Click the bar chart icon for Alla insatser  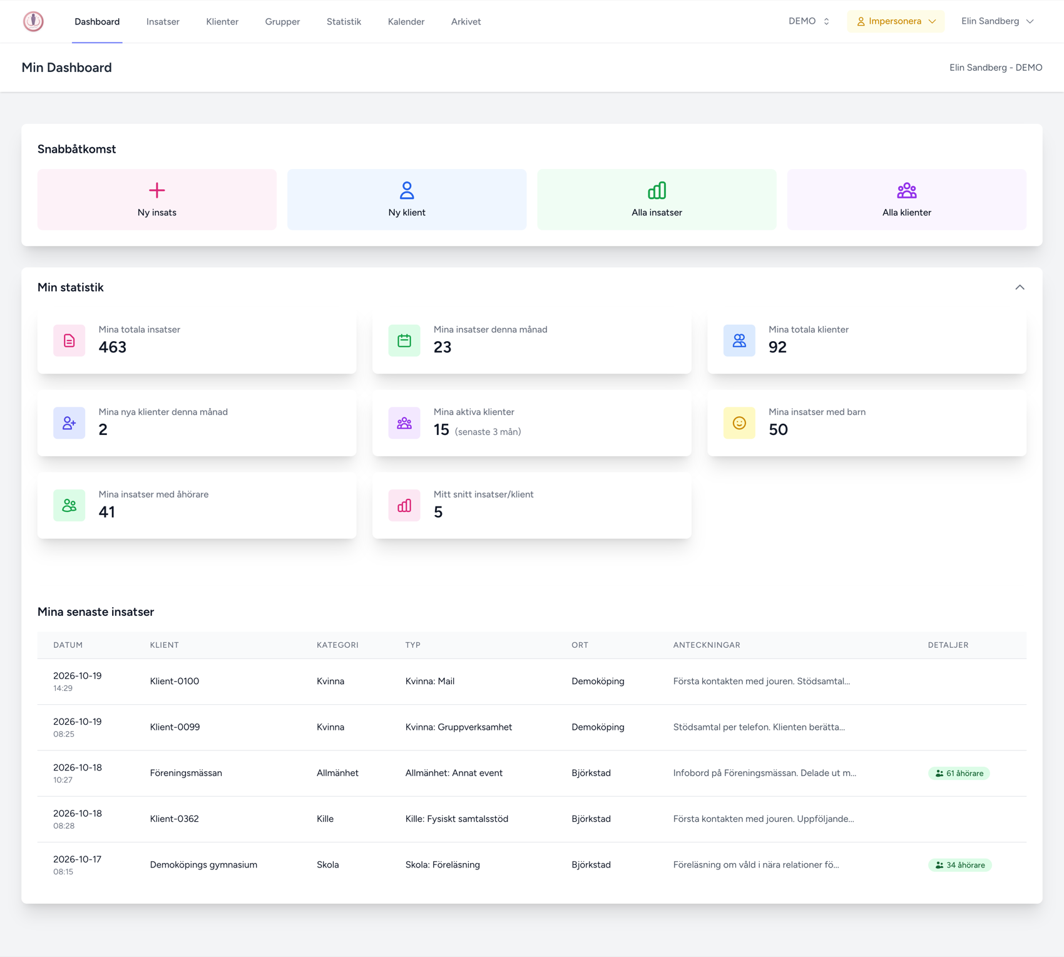657,190
